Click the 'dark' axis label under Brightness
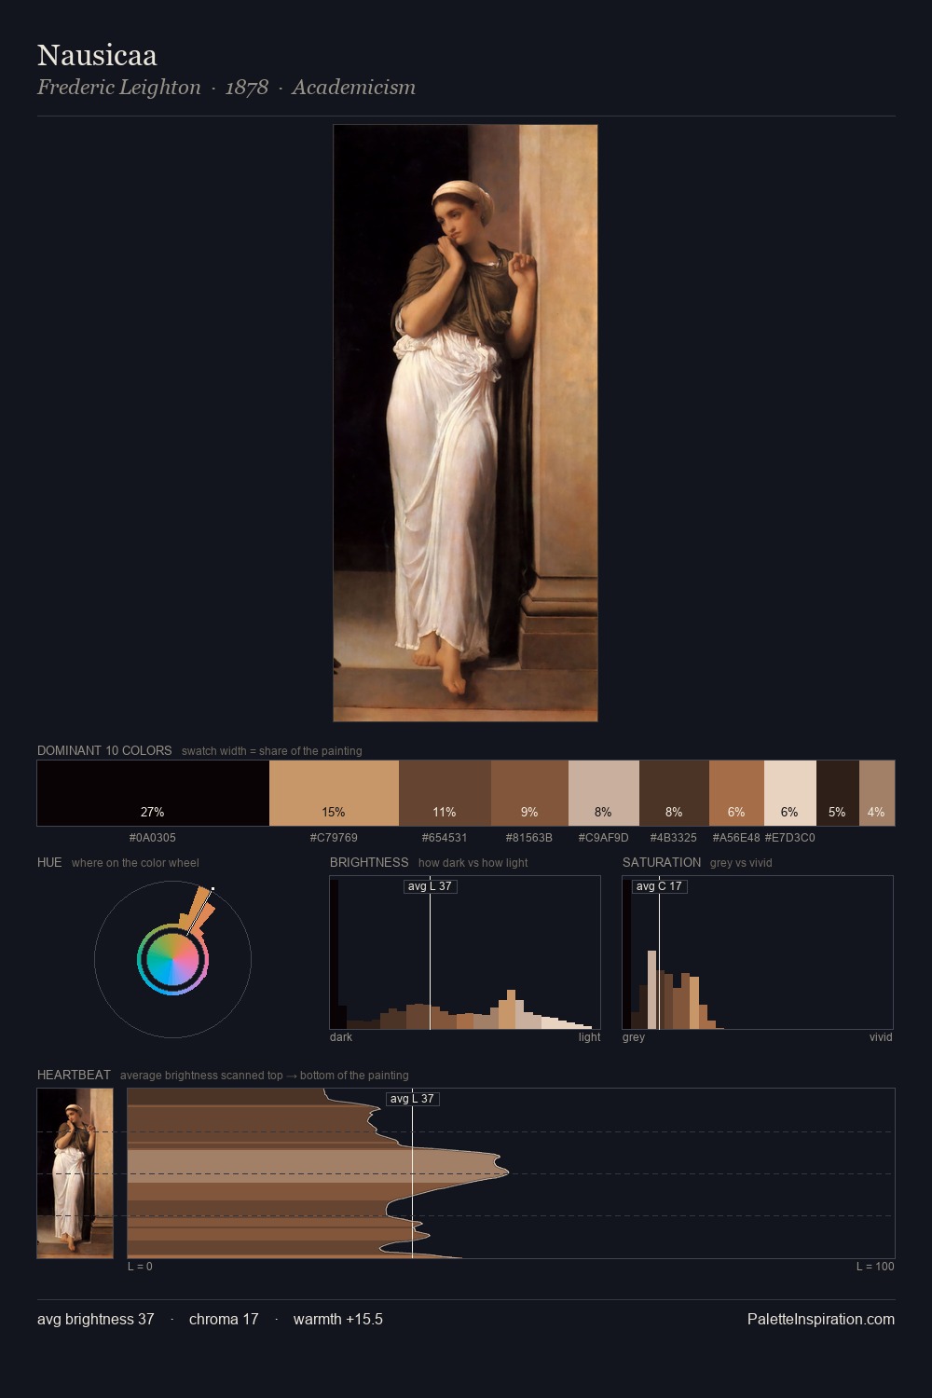This screenshot has height=1398, width=932. (x=341, y=1037)
